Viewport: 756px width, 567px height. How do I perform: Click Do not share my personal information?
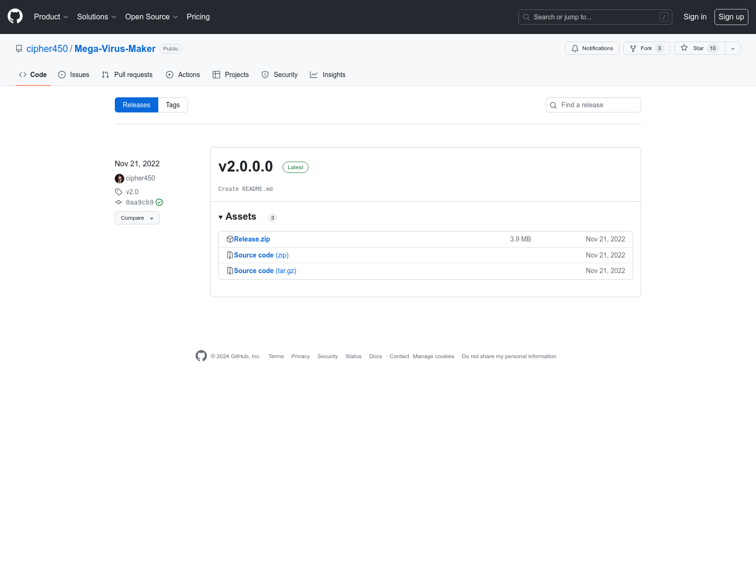pos(509,356)
